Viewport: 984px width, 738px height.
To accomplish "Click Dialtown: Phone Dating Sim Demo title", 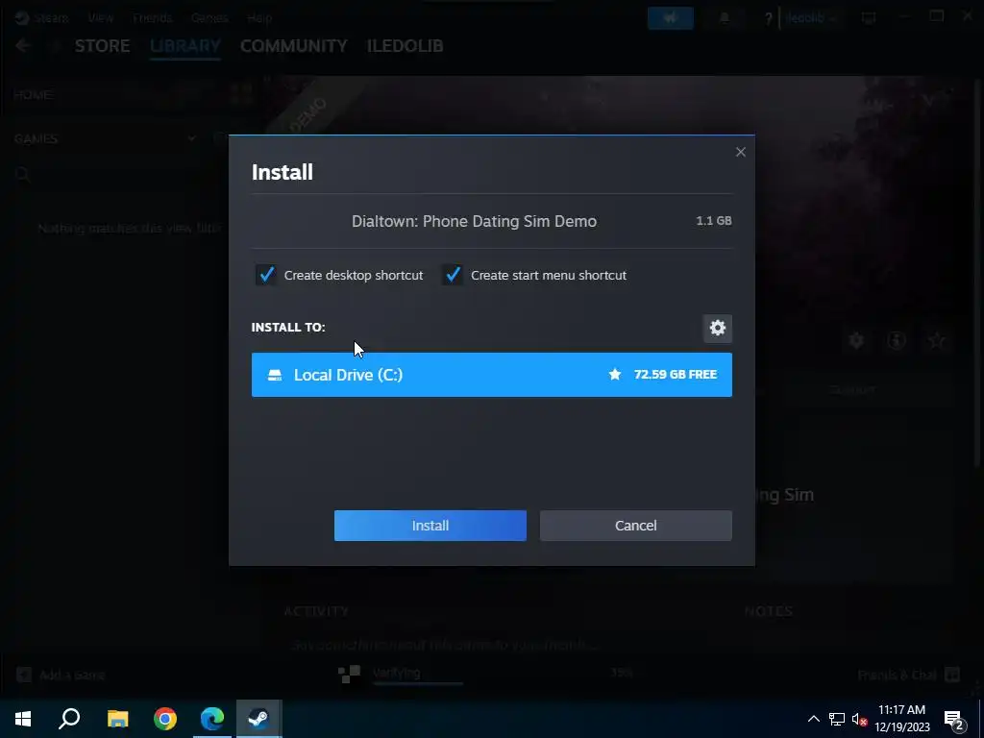I will 474,222.
